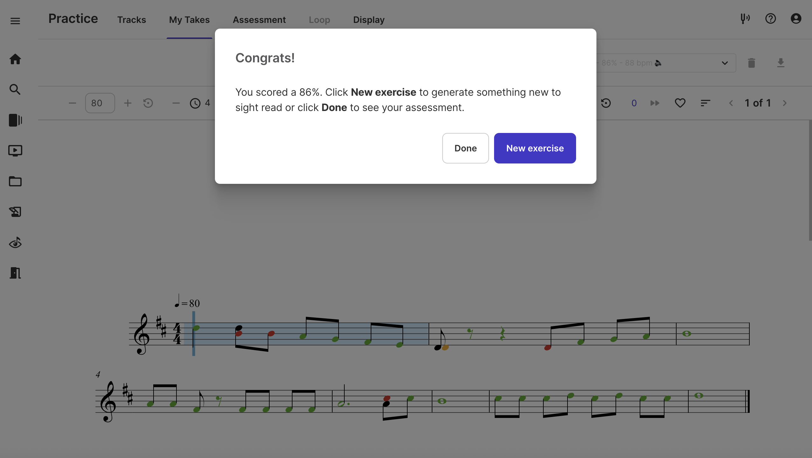This screenshot has height=458, width=812.
Task: Go to previous exercise with left chevron
Action: 731,103
